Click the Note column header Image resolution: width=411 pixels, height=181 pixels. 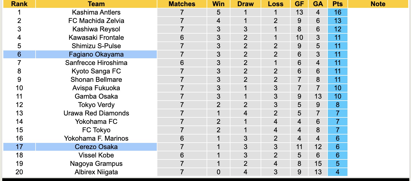pos(378,4)
